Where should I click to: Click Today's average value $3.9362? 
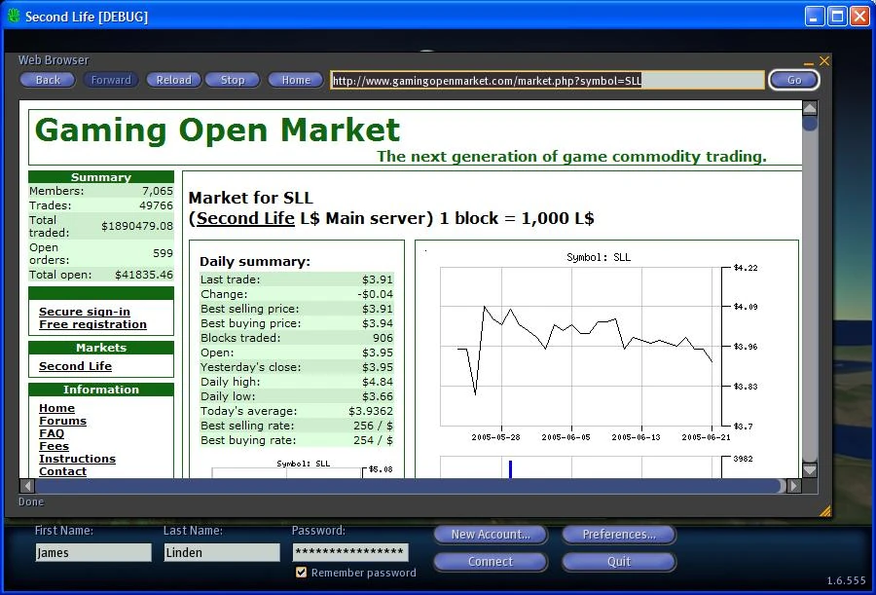tap(371, 410)
